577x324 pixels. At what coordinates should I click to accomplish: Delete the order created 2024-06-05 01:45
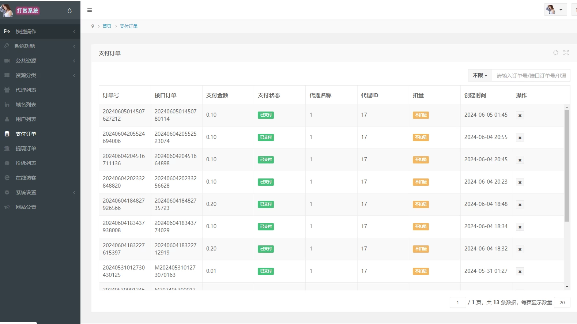[x=520, y=115]
